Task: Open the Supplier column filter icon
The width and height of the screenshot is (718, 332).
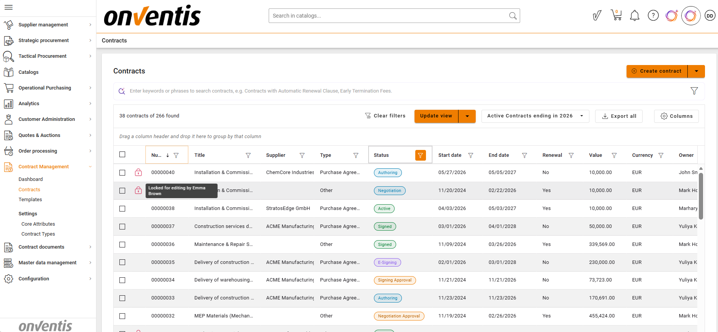Action: pyautogui.click(x=302, y=155)
